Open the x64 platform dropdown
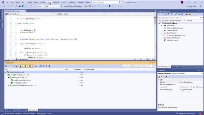 coord(53,6)
